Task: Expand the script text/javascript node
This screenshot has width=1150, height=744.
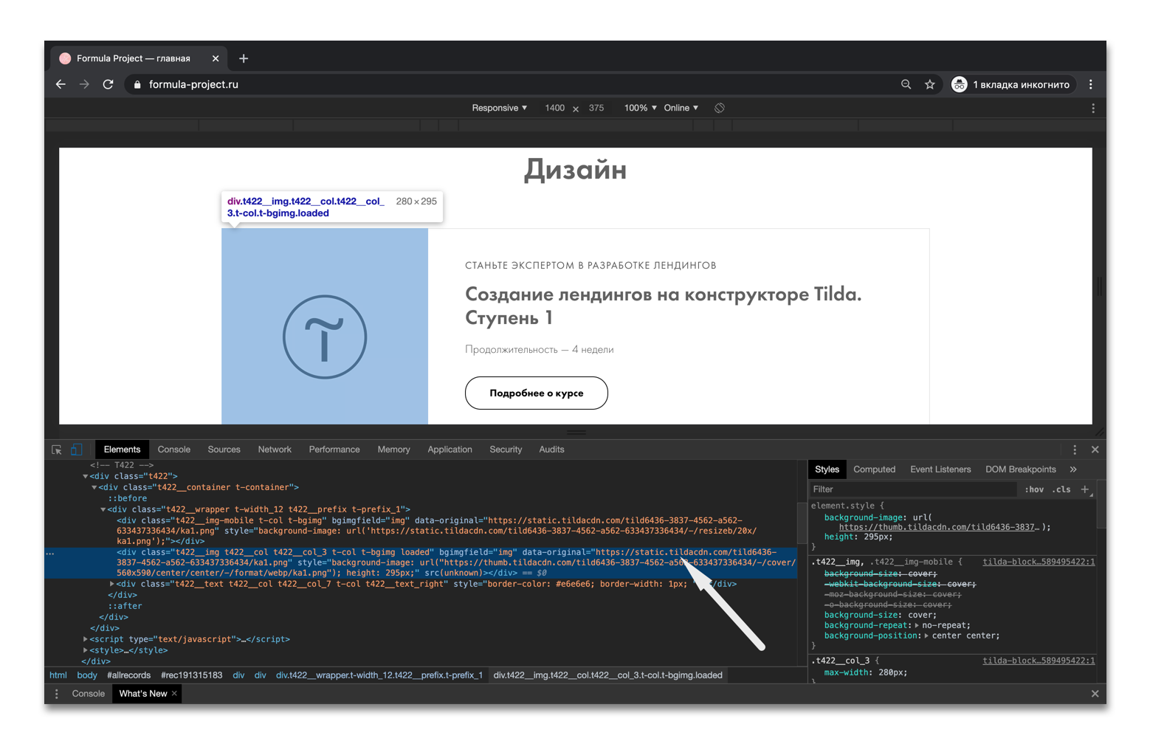Action: pos(85,639)
